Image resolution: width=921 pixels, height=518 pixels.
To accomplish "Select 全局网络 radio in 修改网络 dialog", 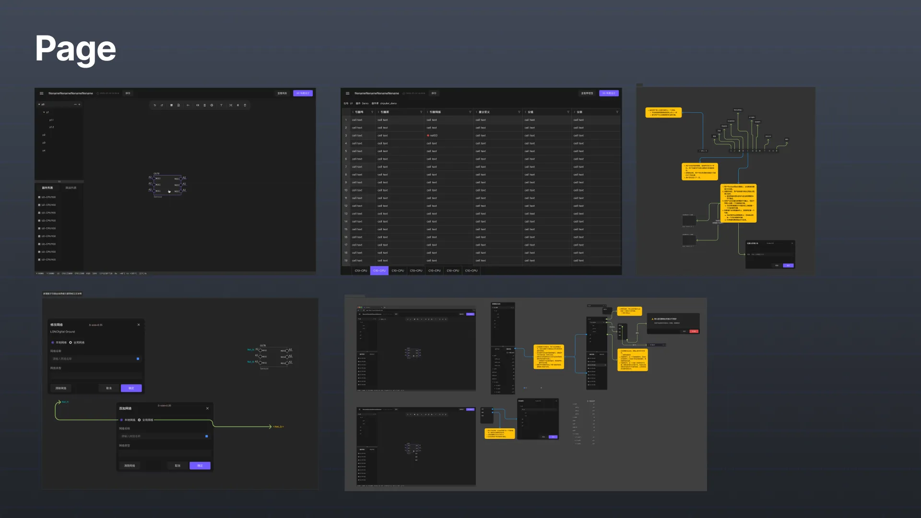I will click(x=71, y=342).
